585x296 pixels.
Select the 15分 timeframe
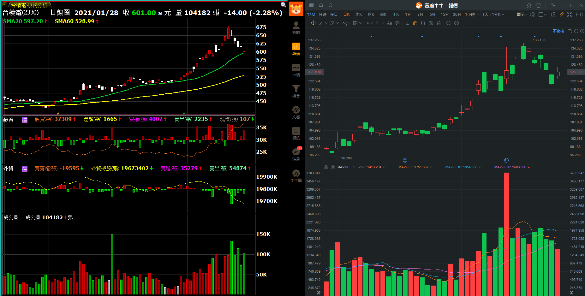pyautogui.click(x=445, y=15)
